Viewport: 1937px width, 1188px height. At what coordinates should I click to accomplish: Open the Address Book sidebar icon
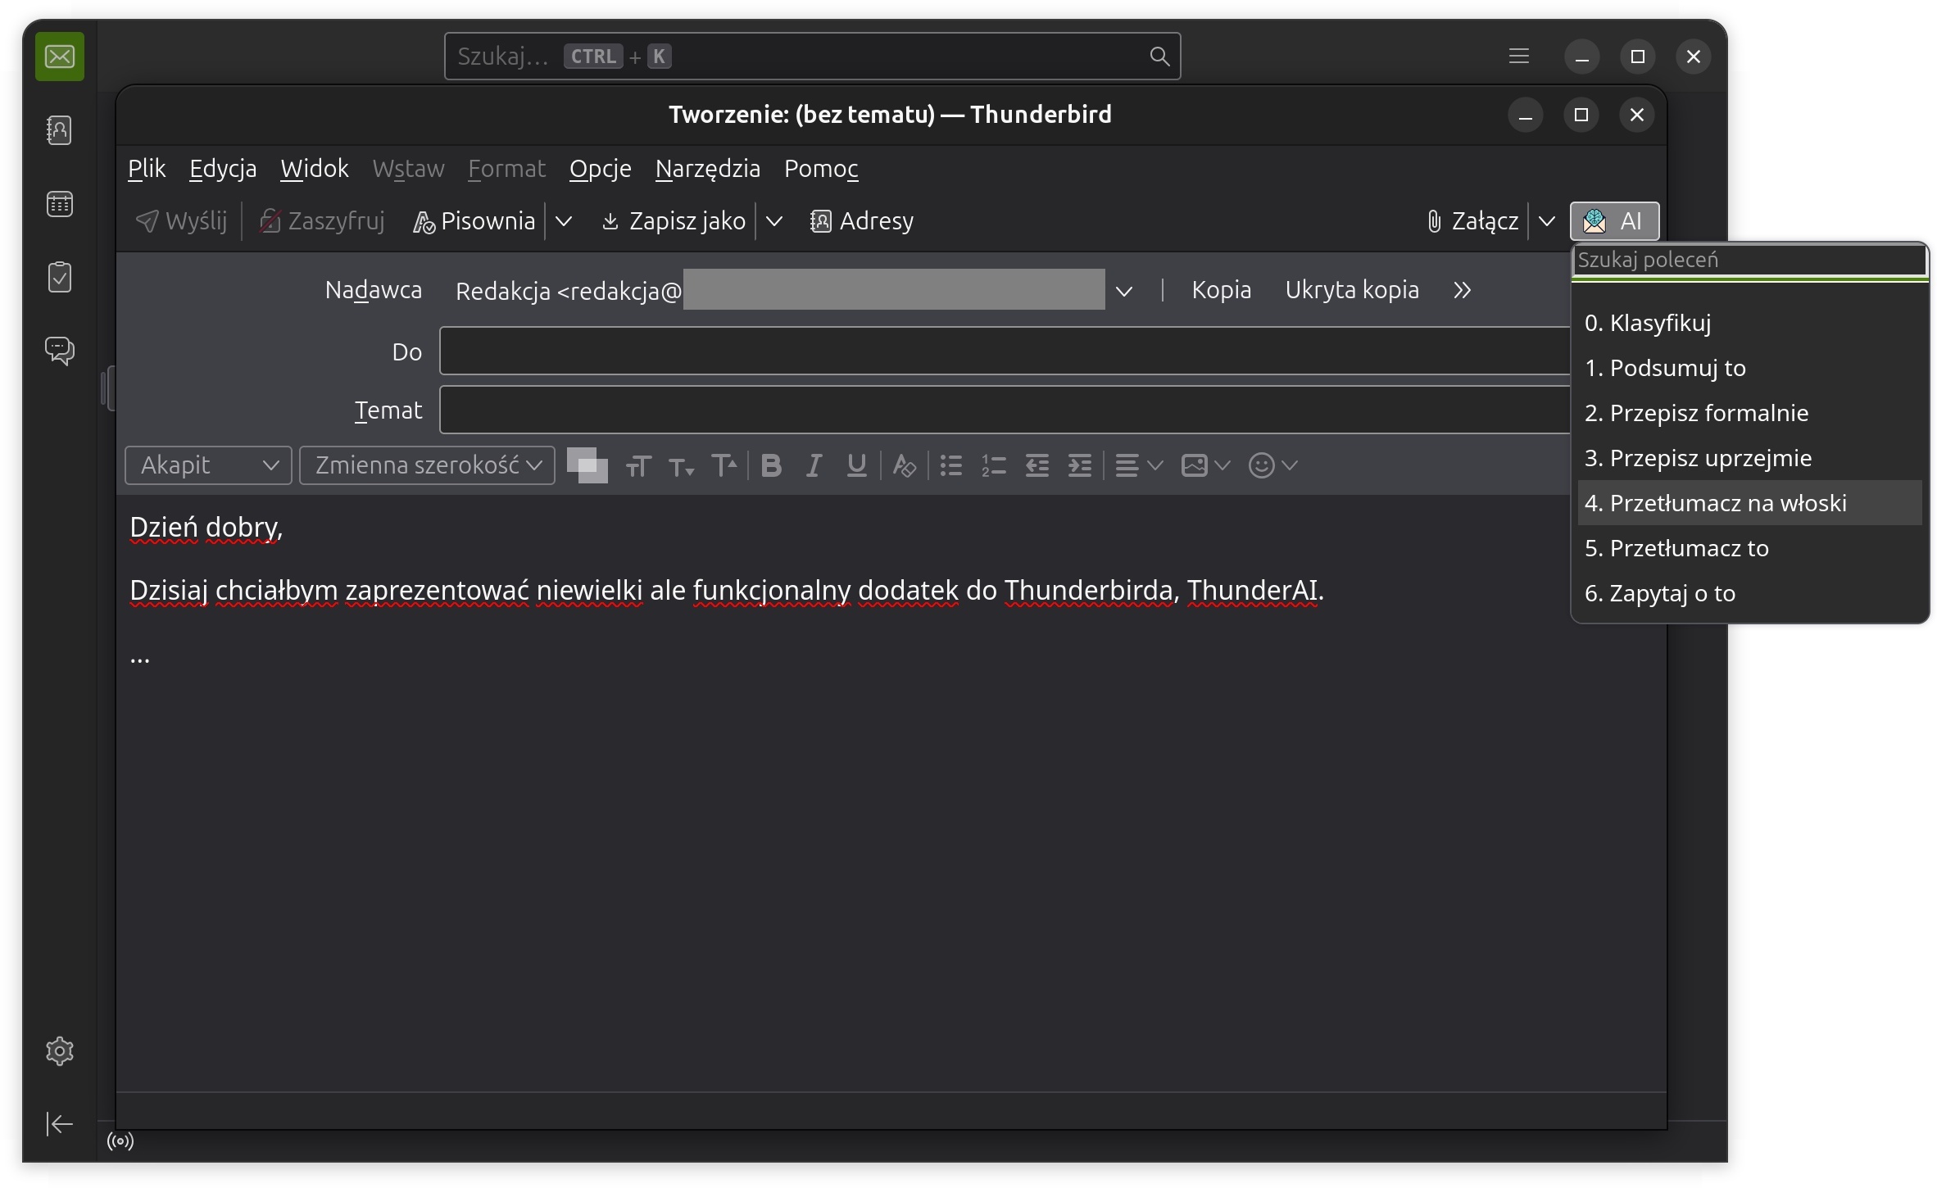[x=59, y=130]
